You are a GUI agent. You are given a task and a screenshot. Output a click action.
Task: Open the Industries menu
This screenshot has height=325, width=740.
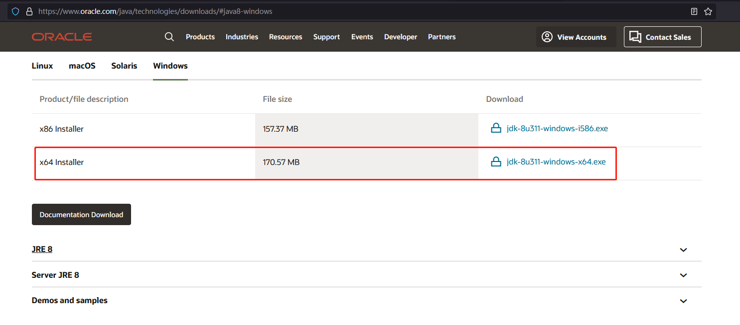[242, 37]
